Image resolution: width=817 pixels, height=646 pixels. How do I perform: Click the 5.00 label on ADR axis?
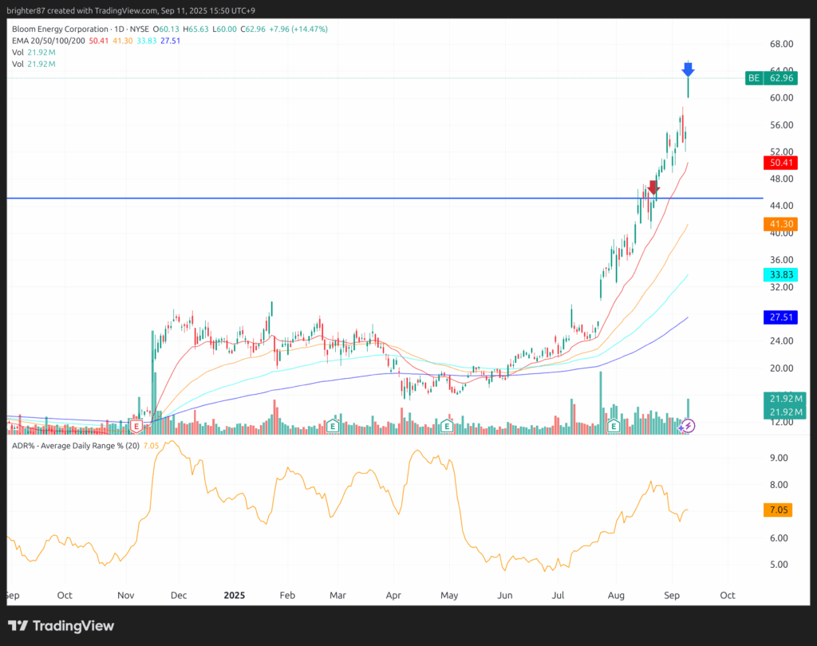pos(779,565)
